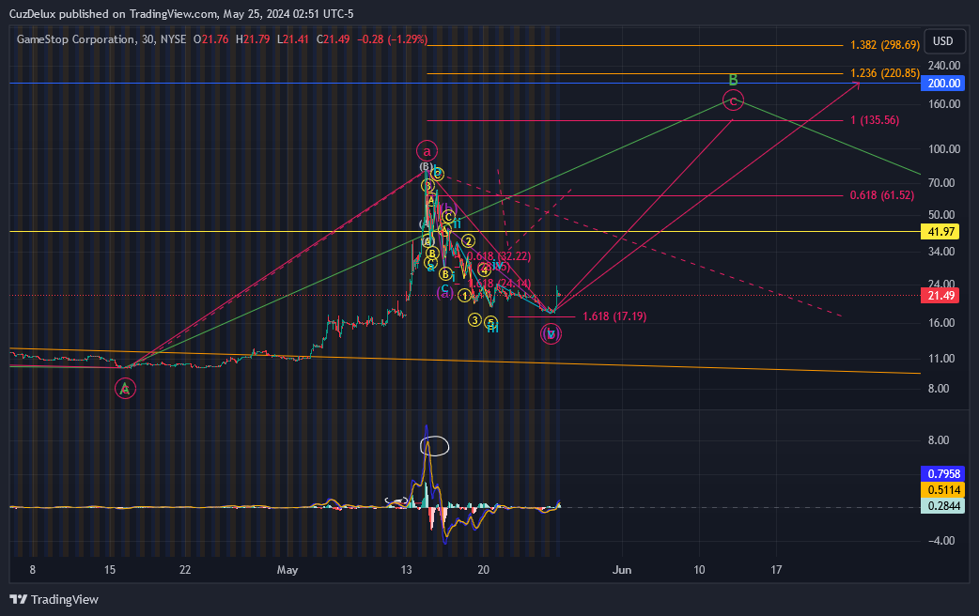This screenshot has width=979, height=616.
Task: Select the 0.7958 indicator value label
Action: click(x=942, y=473)
